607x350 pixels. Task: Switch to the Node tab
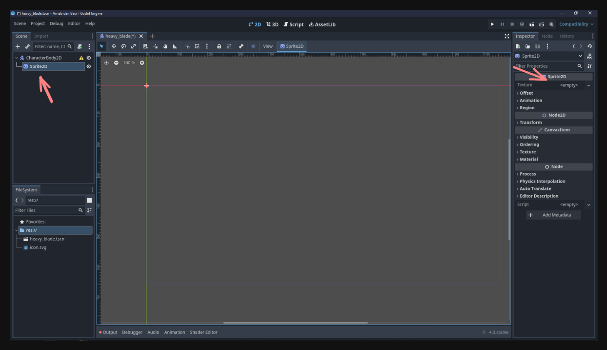(x=547, y=36)
